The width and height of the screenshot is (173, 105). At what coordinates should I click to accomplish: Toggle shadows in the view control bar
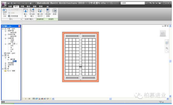point(39,99)
